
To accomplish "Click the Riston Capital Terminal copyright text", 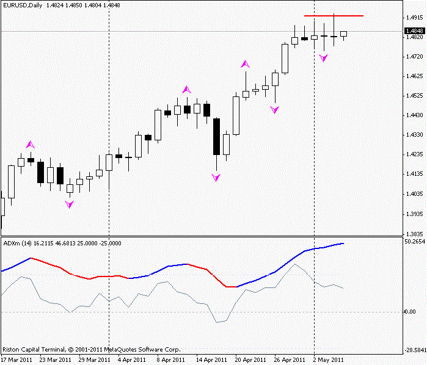I will [92, 350].
